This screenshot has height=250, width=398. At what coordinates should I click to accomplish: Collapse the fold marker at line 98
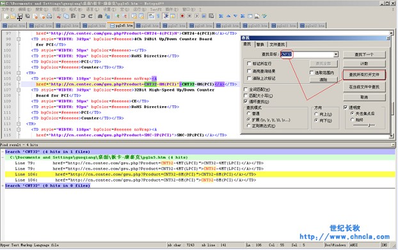pyautogui.click(x=19, y=39)
